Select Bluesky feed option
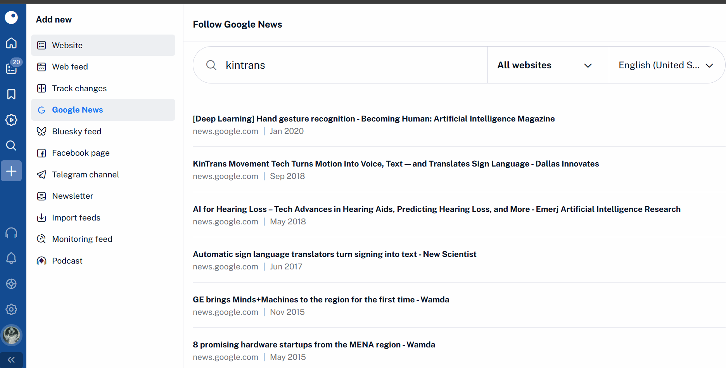 point(103,132)
